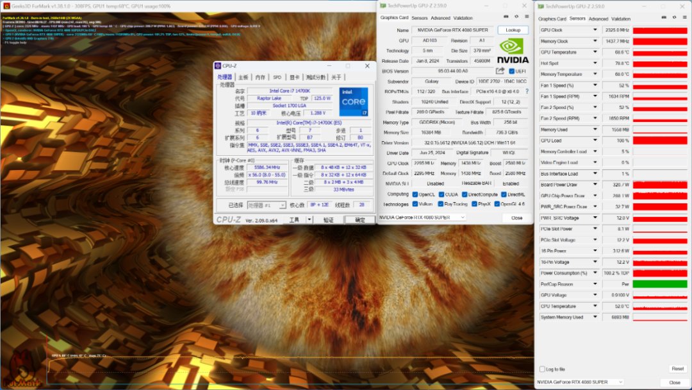Toggle the CUDA checkbox
This screenshot has width=692, height=390.
(x=441, y=194)
